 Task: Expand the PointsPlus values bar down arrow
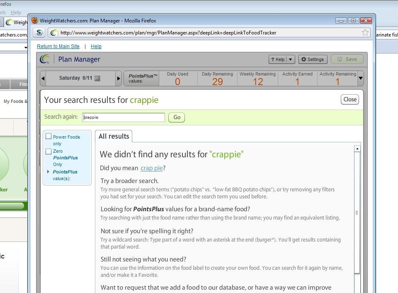click(360, 78)
